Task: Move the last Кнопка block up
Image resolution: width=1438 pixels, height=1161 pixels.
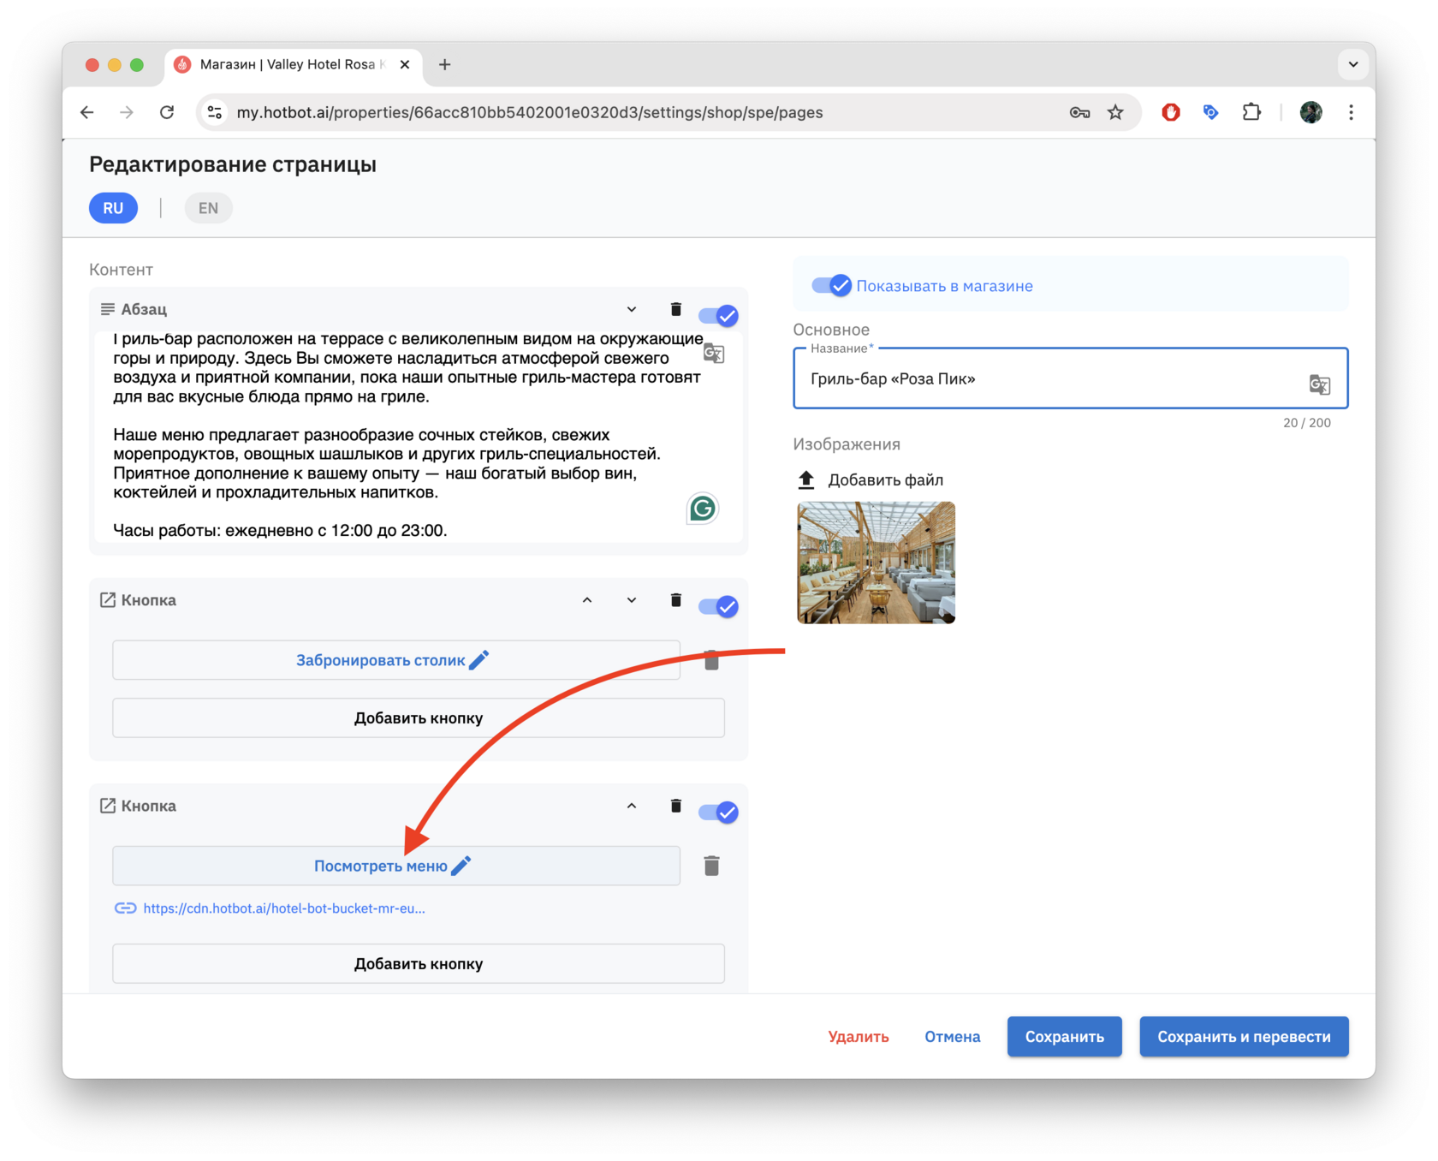Action: point(632,806)
